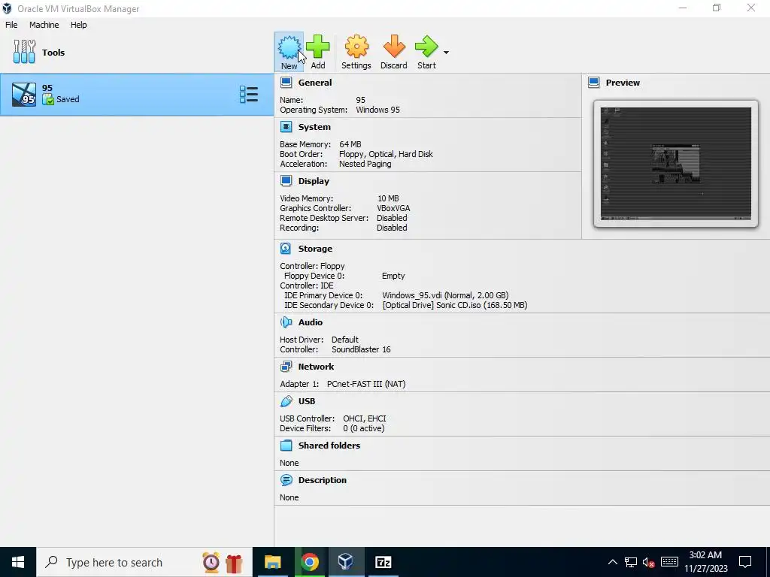
Task: Open the Audio settings heading link
Action: (311, 322)
